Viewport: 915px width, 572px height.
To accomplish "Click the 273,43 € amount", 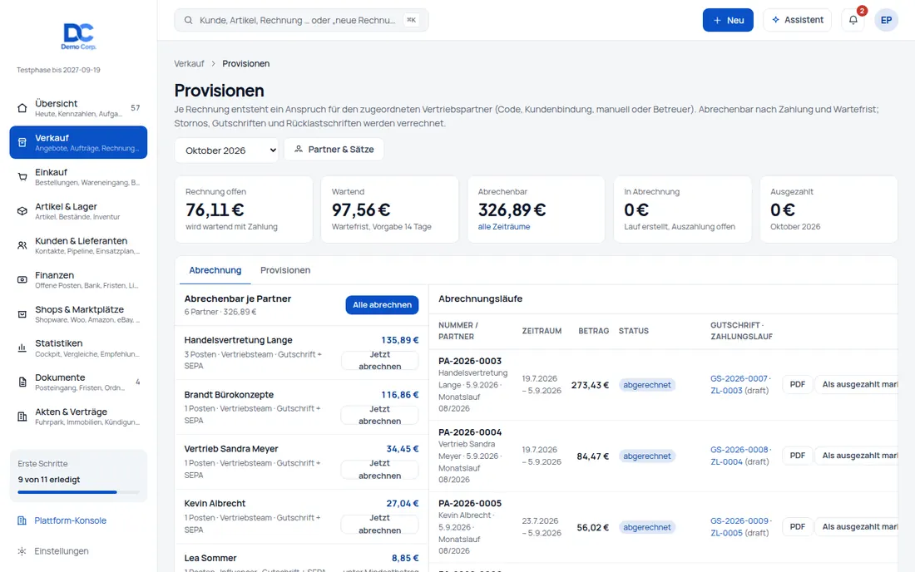I will (590, 385).
